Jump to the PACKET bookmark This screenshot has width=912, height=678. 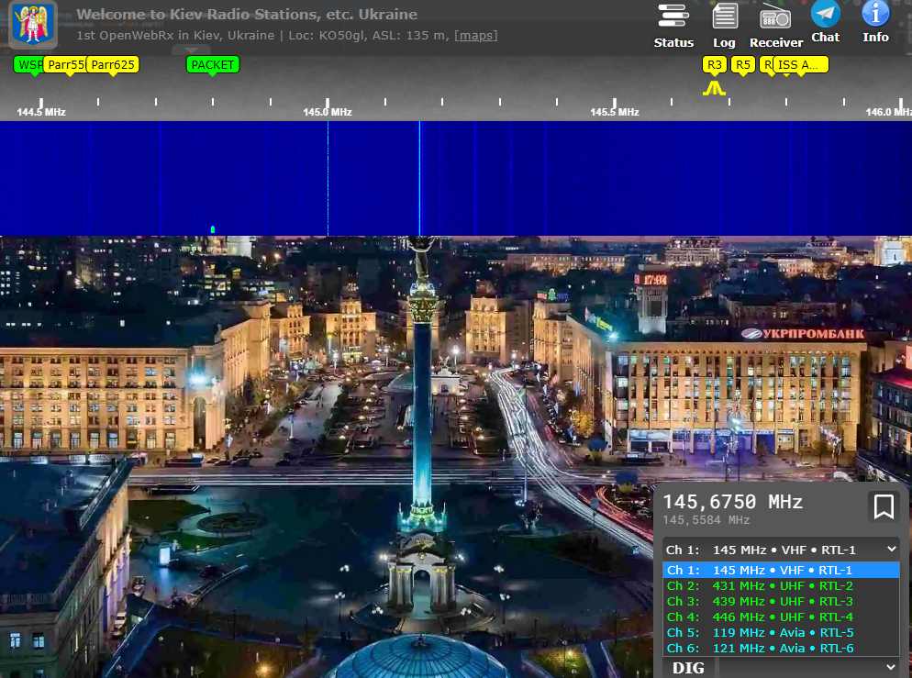pos(213,65)
